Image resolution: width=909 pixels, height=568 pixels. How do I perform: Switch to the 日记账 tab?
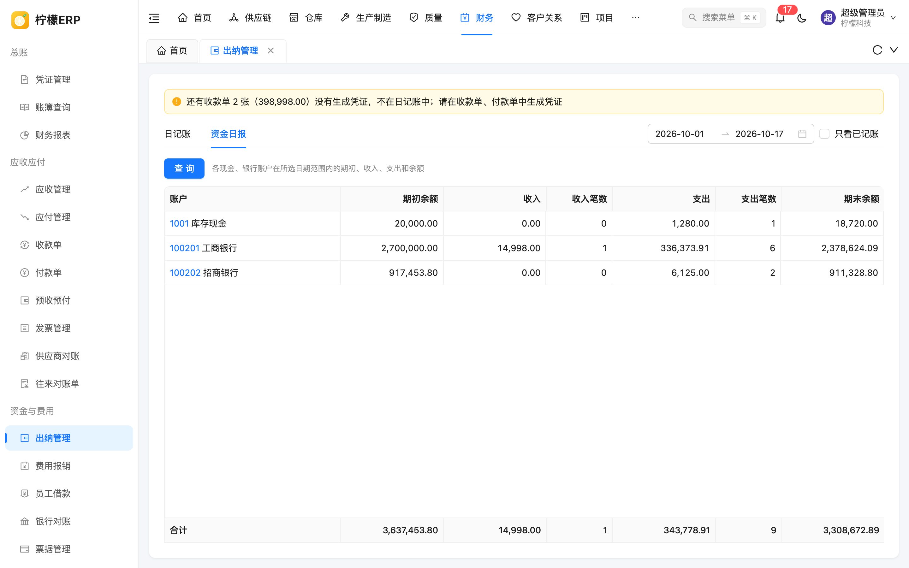(177, 134)
